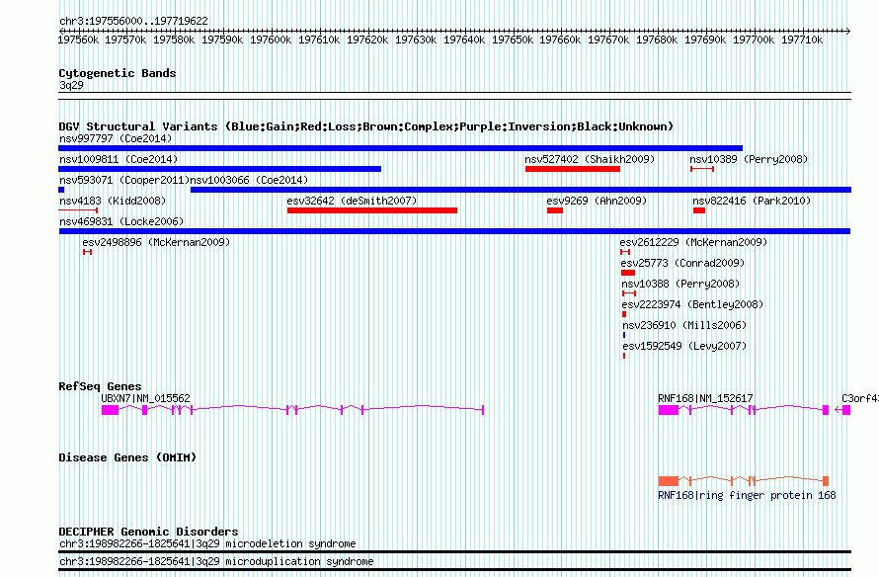Click the nsv527402 (Shaikh2009) red loss bar

point(573,169)
